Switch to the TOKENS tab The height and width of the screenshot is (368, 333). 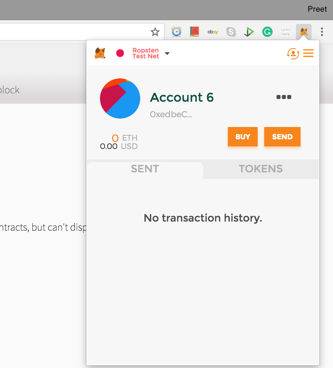pos(261,169)
